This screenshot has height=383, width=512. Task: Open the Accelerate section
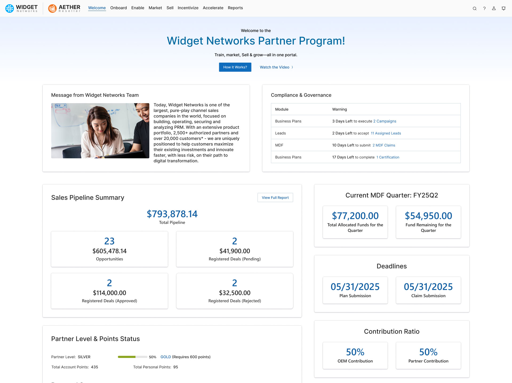[213, 8]
